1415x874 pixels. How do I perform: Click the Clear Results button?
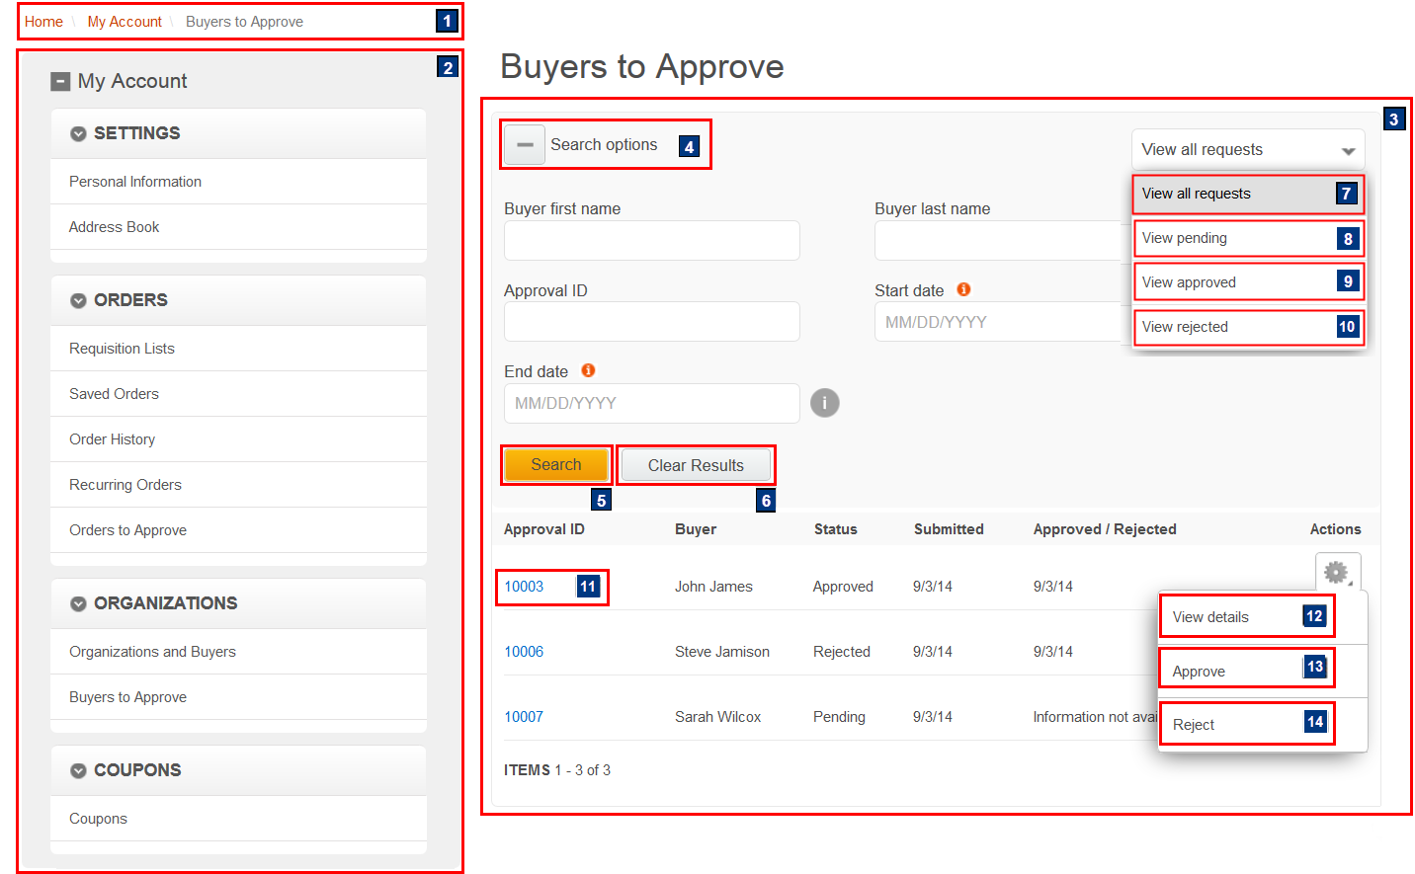pyautogui.click(x=696, y=464)
